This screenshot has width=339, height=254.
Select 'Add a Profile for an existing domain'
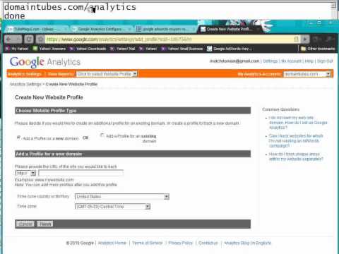102,135
